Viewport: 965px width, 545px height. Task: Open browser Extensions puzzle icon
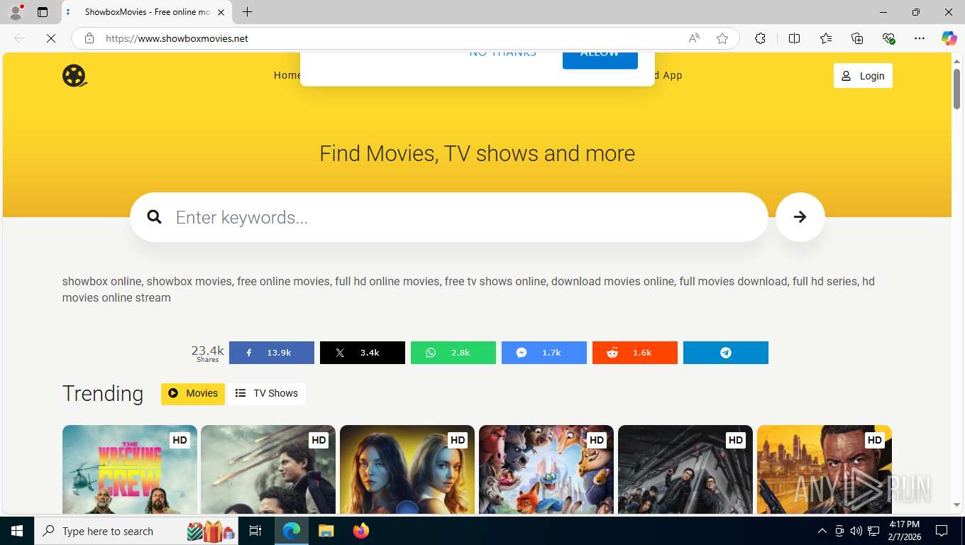(760, 38)
